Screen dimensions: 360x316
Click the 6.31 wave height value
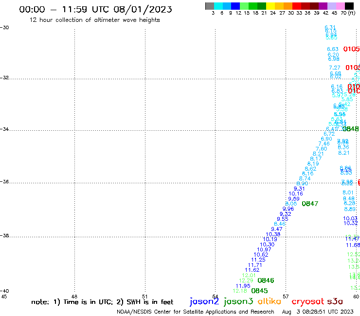[x=330, y=27]
